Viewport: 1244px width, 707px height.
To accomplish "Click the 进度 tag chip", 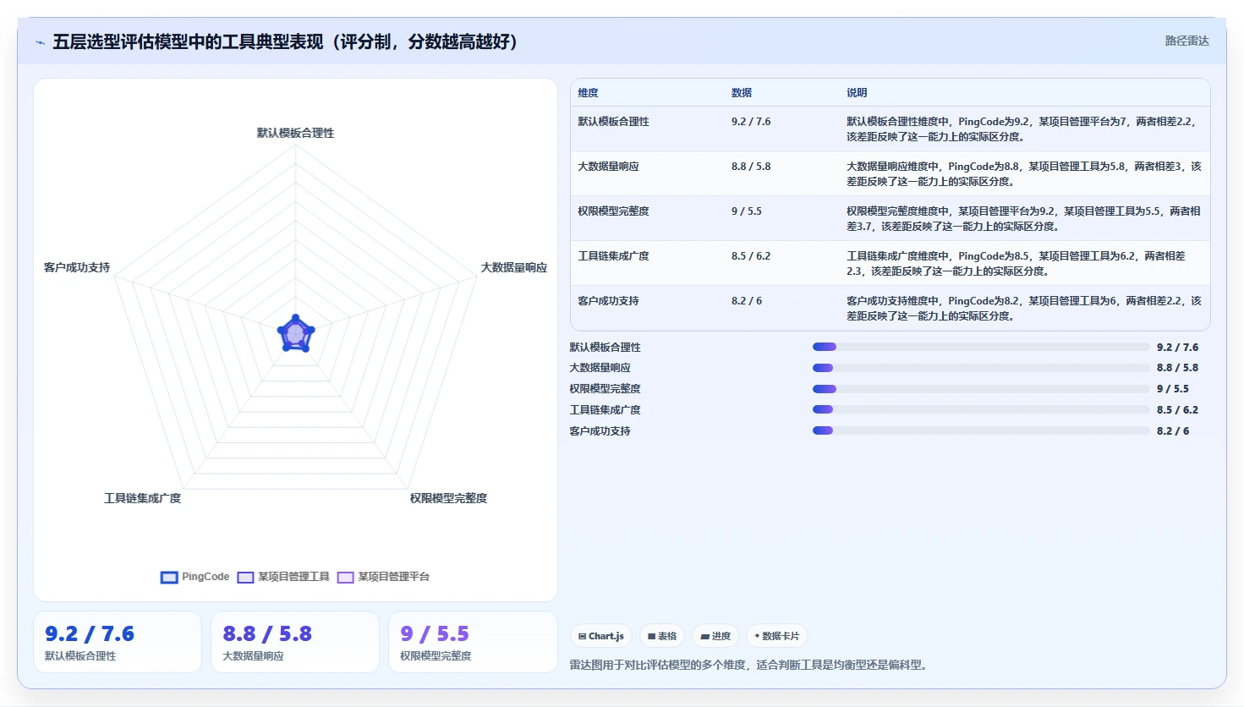I will 715,636.
